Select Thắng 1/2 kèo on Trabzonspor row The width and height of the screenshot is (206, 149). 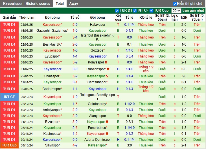click(x=146, y=69)
